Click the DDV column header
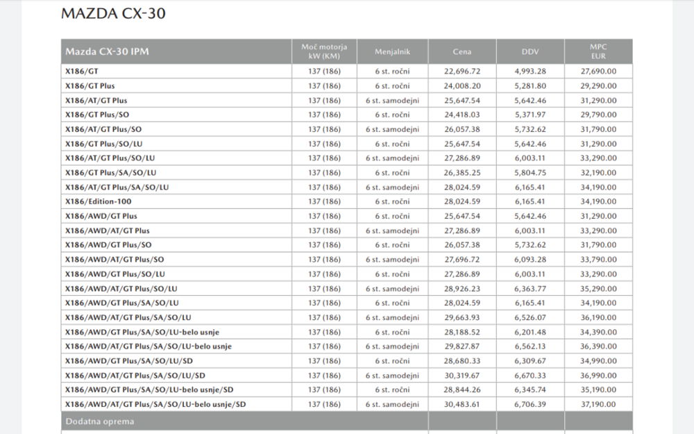 530,51
